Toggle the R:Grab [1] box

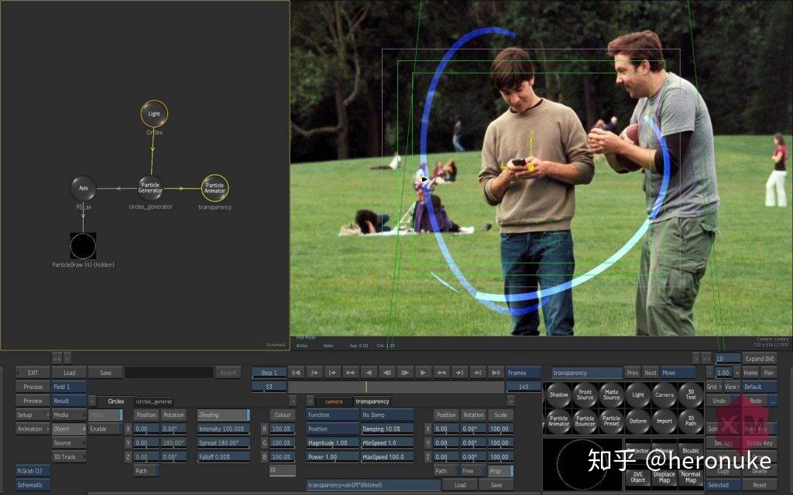coord(33,471)
